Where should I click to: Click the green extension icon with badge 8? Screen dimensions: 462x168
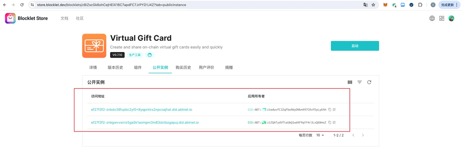pos(394,5)
